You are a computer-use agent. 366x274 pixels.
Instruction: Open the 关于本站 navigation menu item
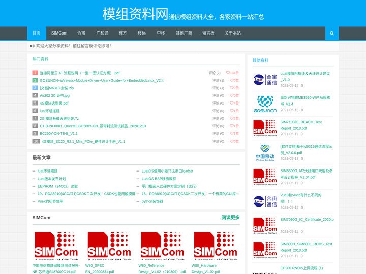coord(233,33)
